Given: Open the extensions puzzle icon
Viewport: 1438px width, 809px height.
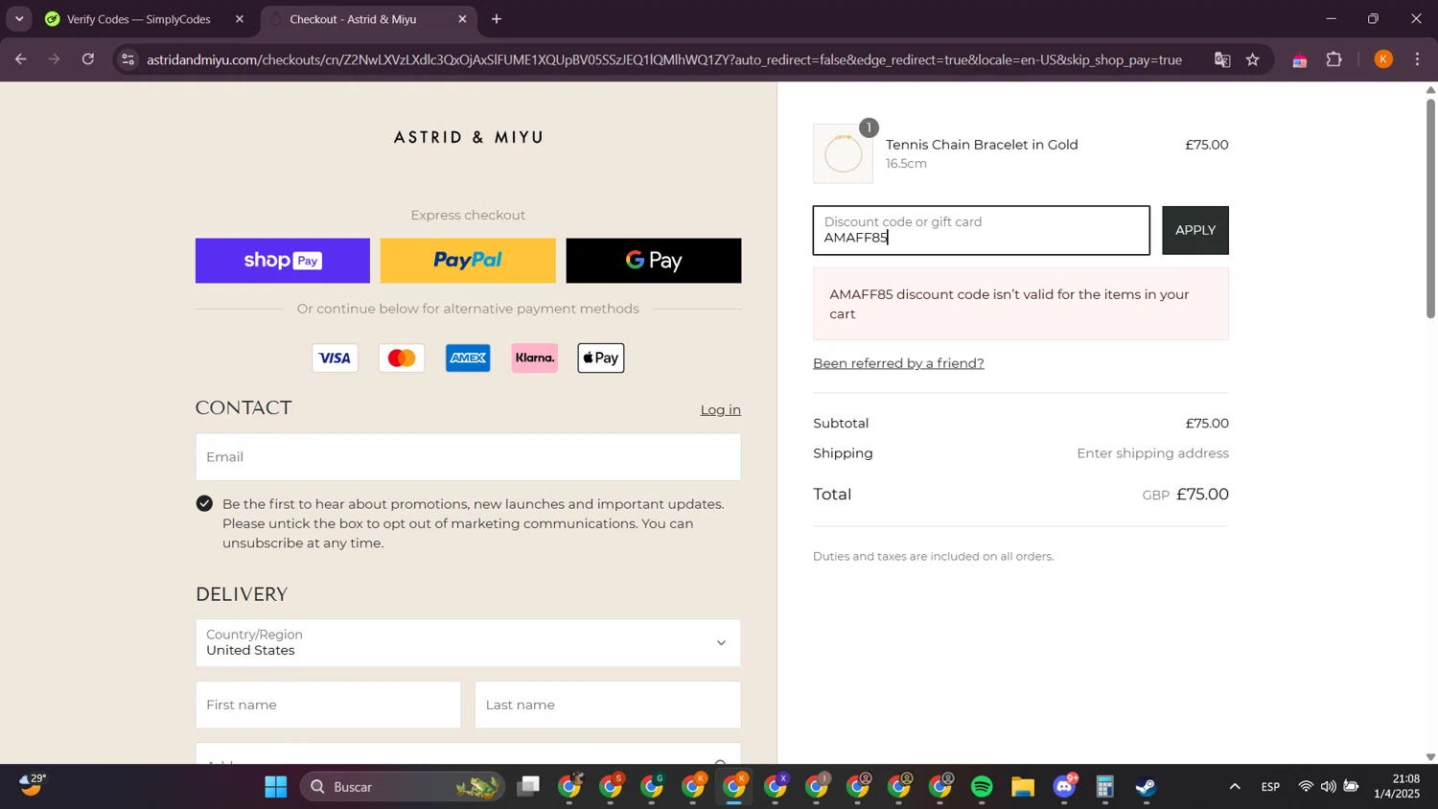Looking at the screenshot, I should [x=1334, y=59].
